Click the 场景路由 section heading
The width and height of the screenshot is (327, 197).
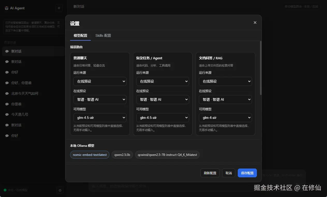[76, 47]
